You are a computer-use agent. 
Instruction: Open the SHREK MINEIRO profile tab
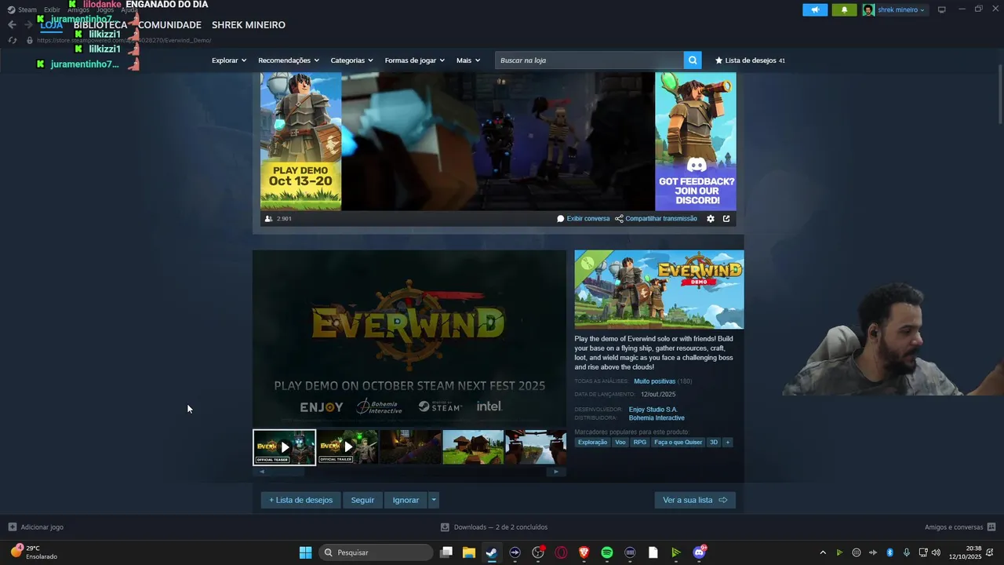[249, 25]
